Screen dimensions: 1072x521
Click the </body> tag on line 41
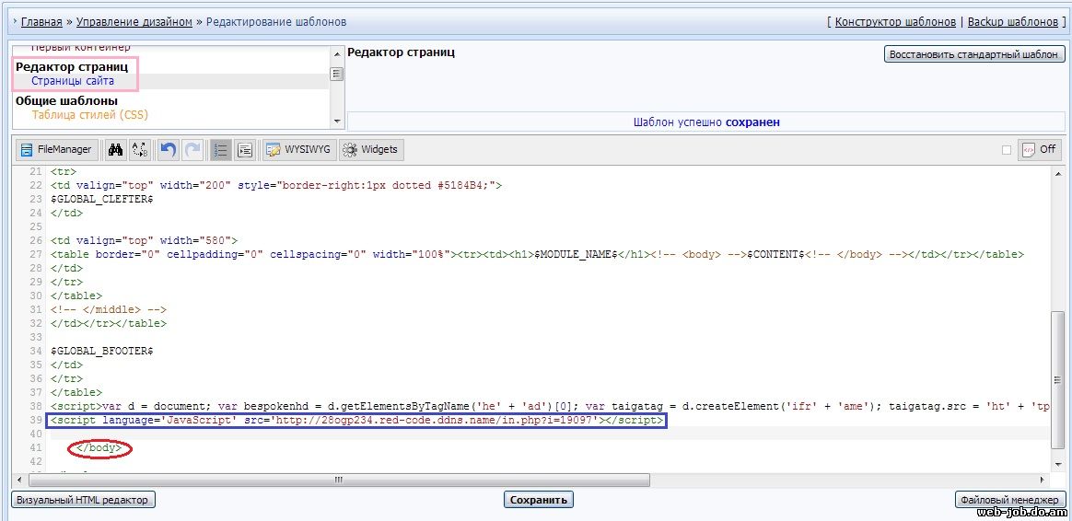tap(99, 448)
